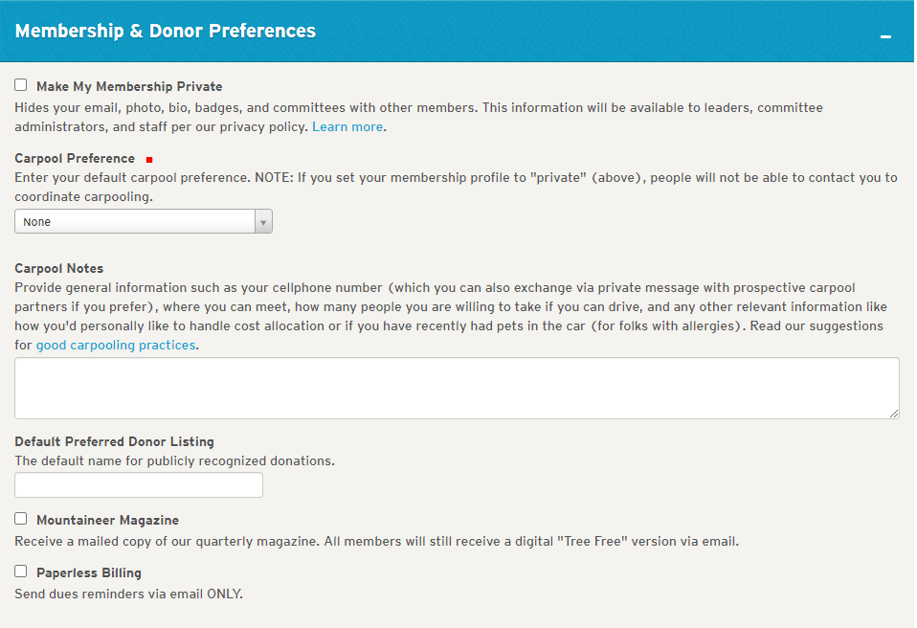Enable Make My Membership Private checkbox

coord(21,85)
